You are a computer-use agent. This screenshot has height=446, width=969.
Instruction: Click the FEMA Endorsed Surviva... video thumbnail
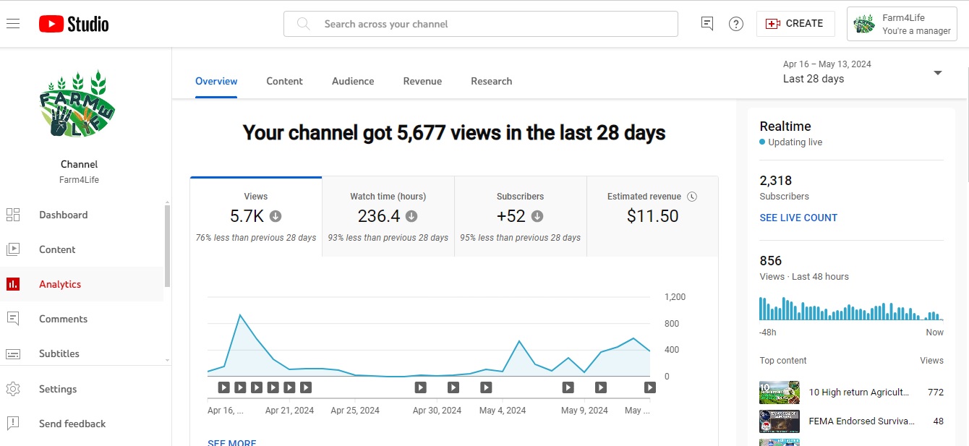[780, 421]
